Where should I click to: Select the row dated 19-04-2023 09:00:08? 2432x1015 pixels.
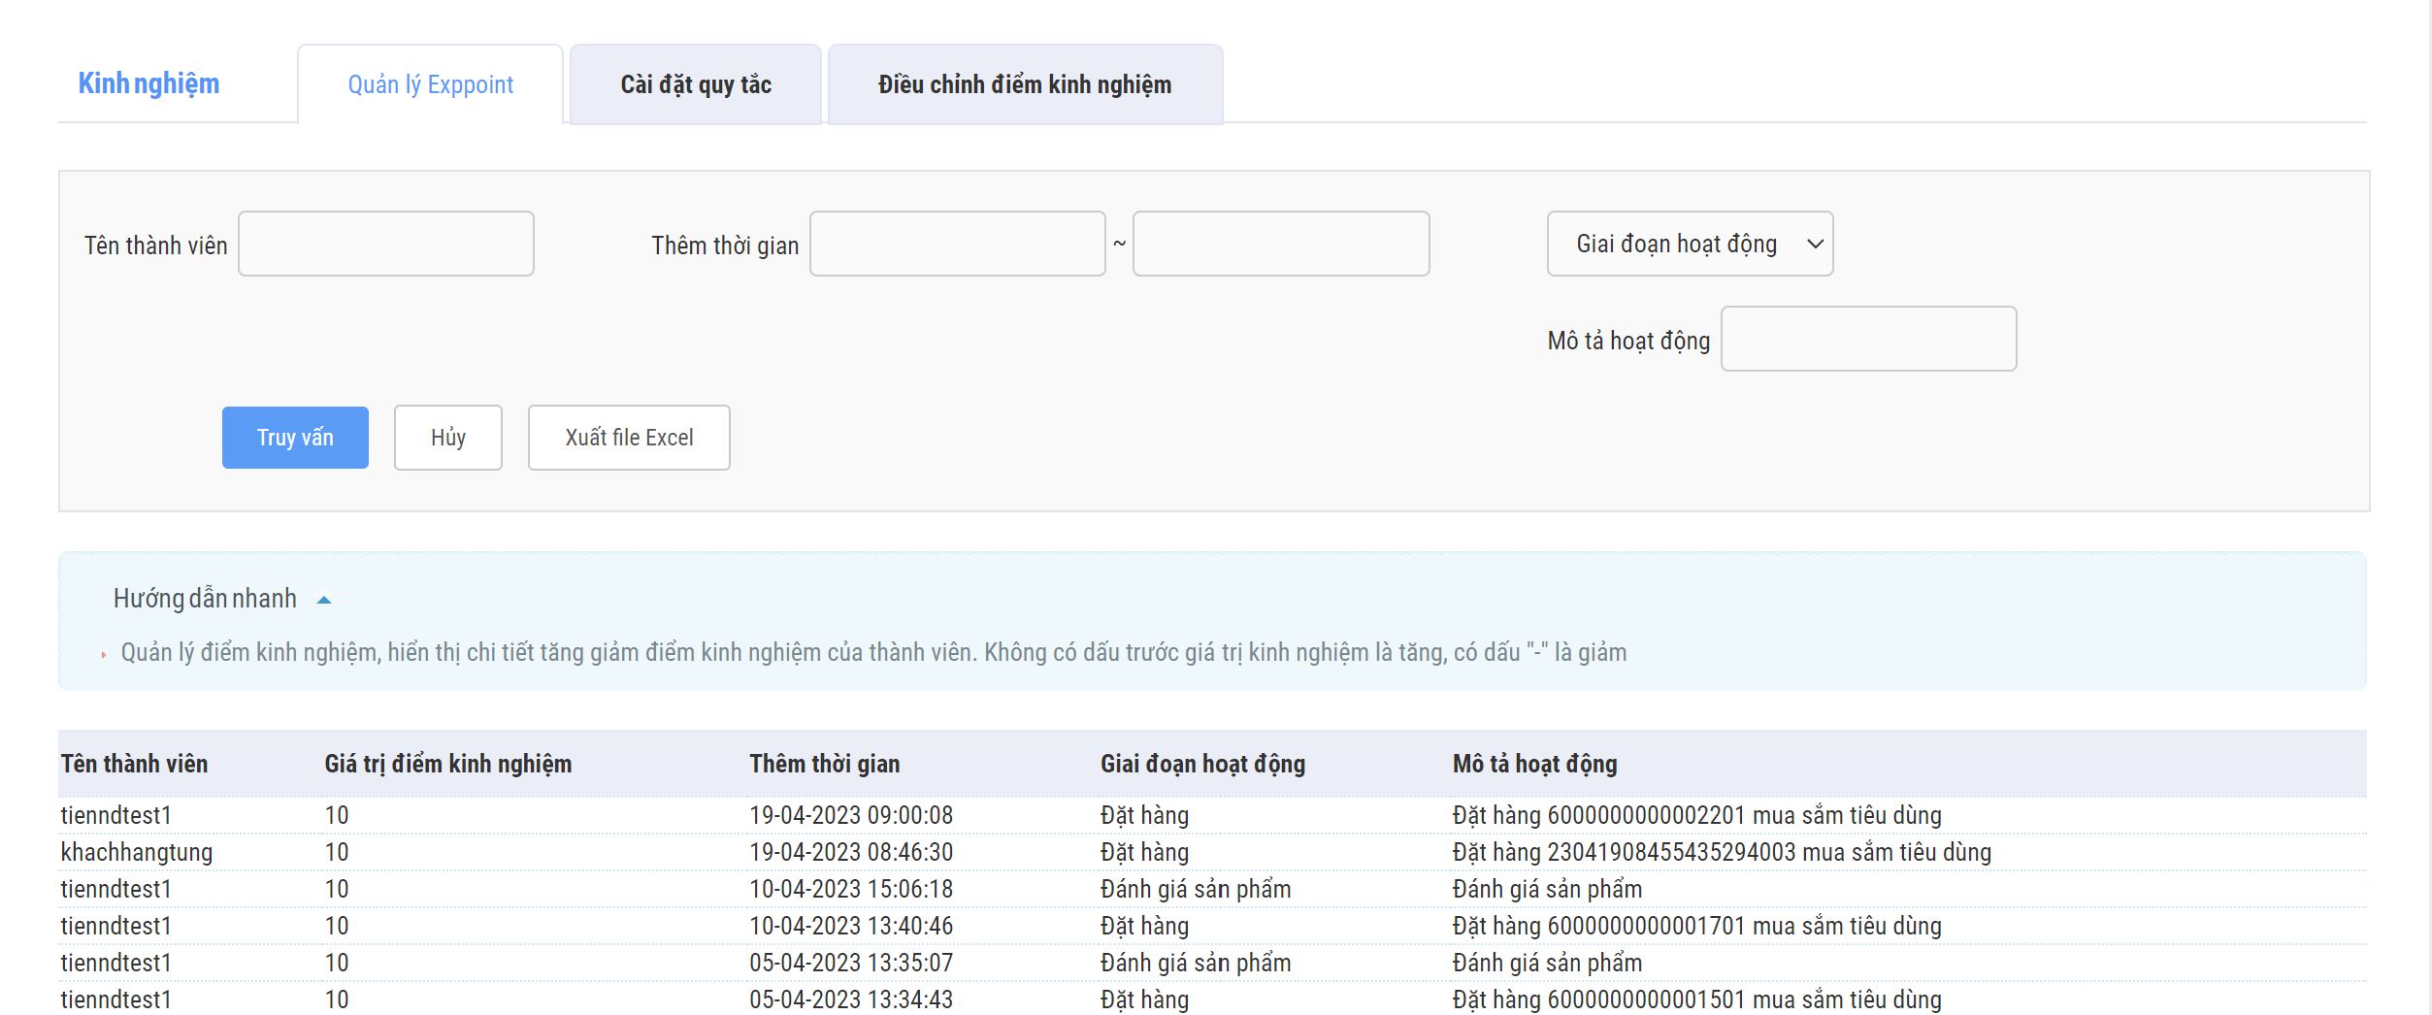(850, 815)
